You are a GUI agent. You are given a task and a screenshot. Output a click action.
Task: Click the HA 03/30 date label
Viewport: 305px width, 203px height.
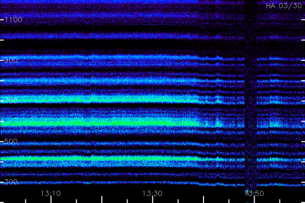point(284,6)
